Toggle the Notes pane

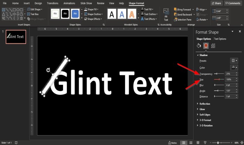(x=173, y=143)
